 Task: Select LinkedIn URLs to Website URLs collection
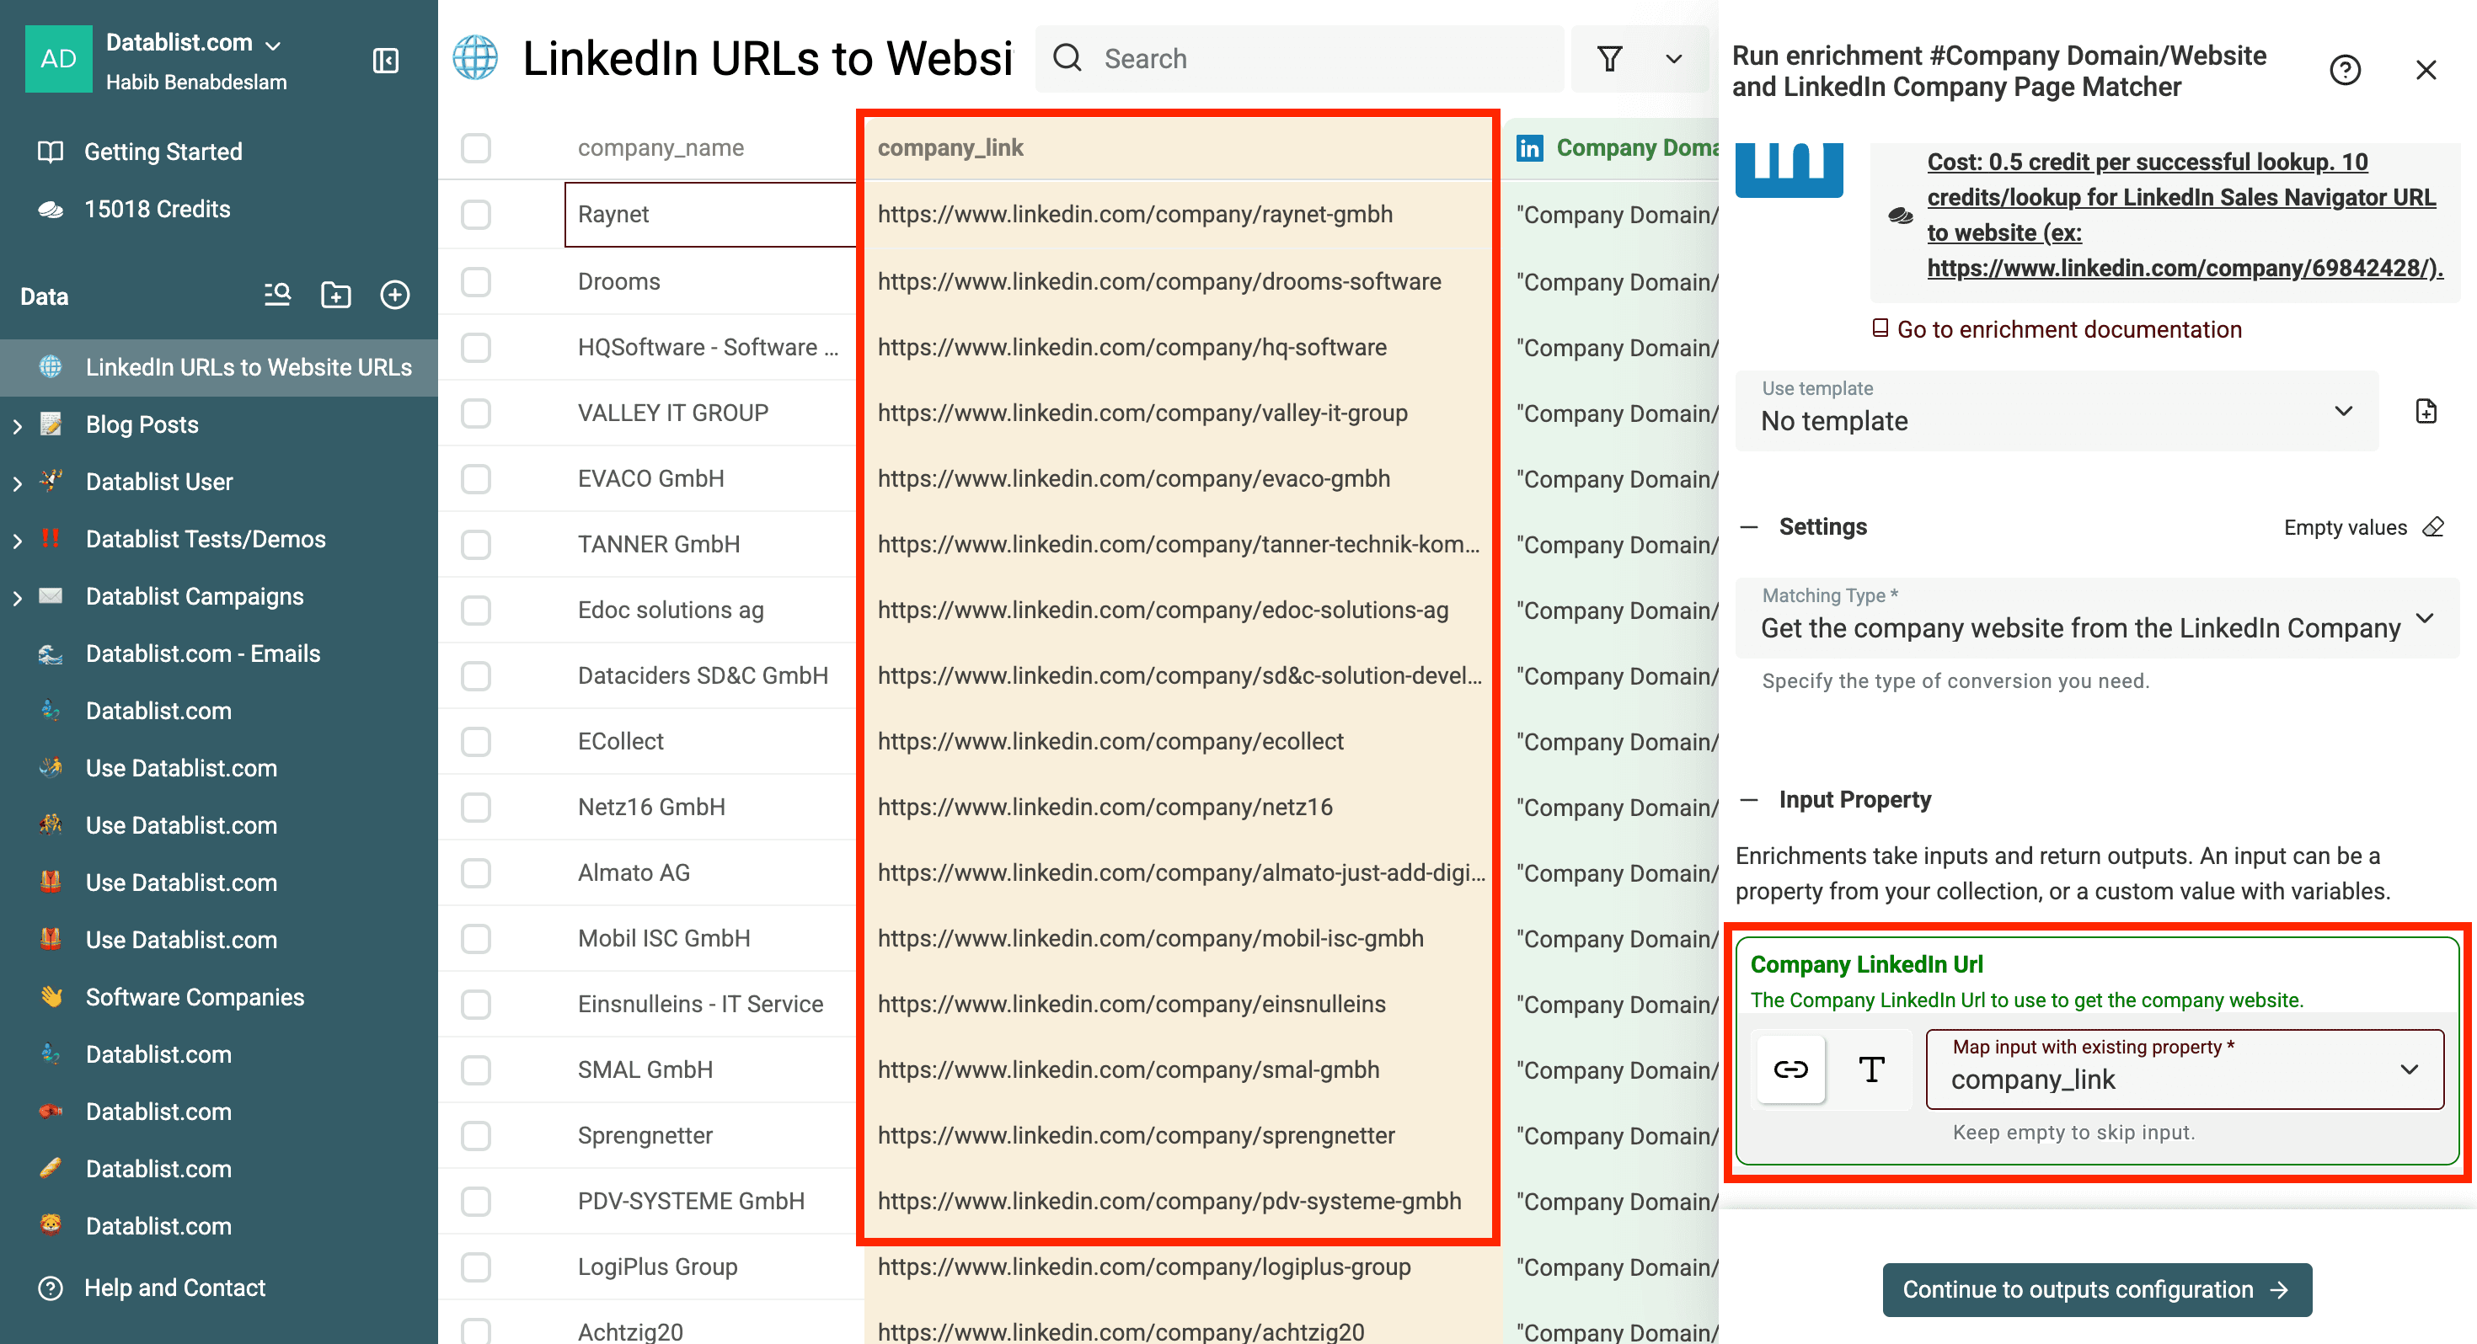[249, 366]
